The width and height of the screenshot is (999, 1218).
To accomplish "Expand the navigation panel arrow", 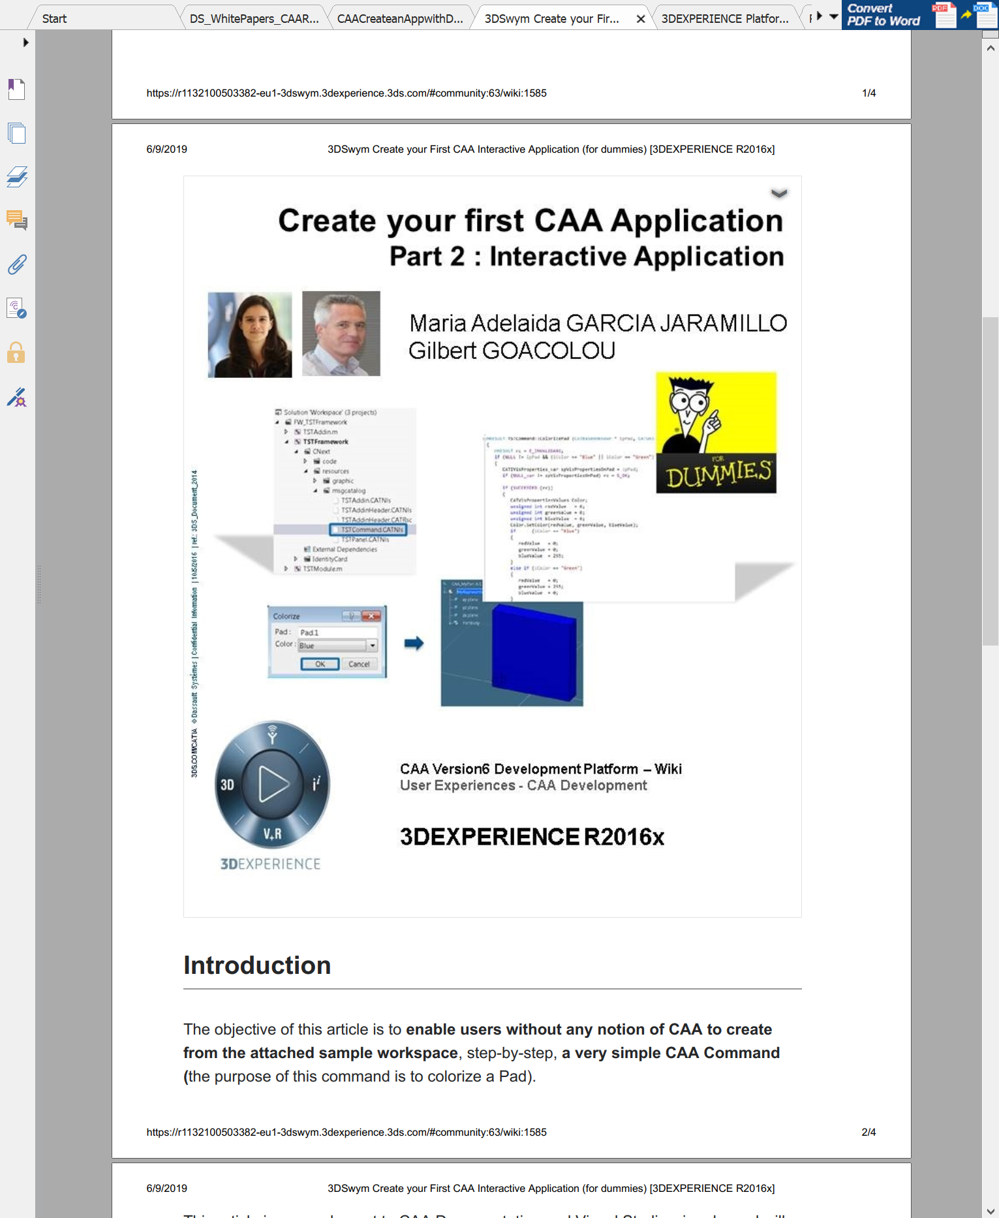I will click(25, 42).
